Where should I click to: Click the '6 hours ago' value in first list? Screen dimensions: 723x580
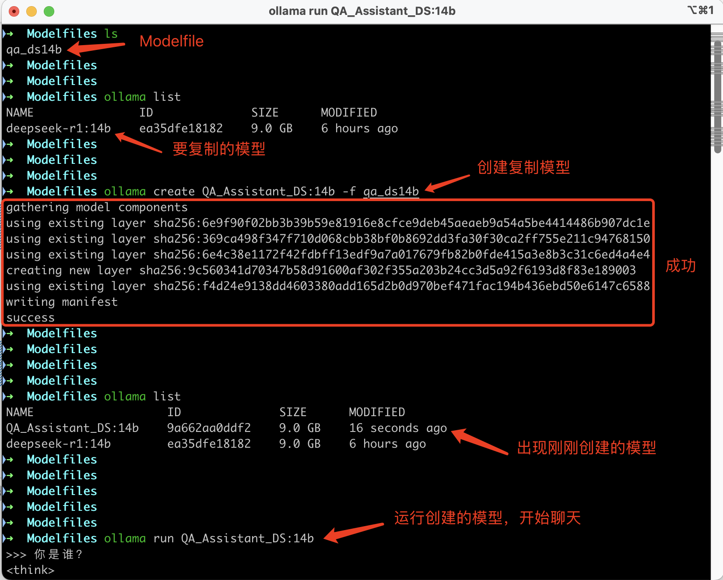coord(360,128)
